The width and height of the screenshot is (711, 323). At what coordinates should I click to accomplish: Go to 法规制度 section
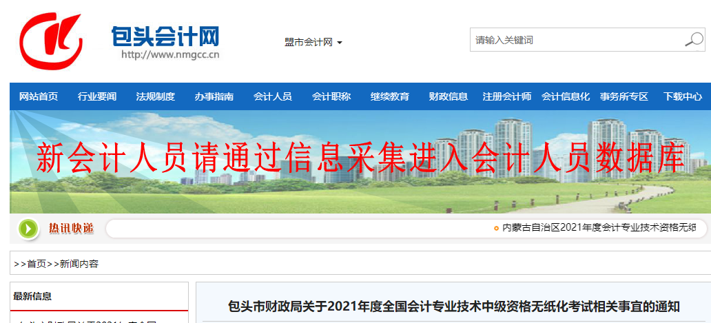pyautogui.click(x=156, y=96)
